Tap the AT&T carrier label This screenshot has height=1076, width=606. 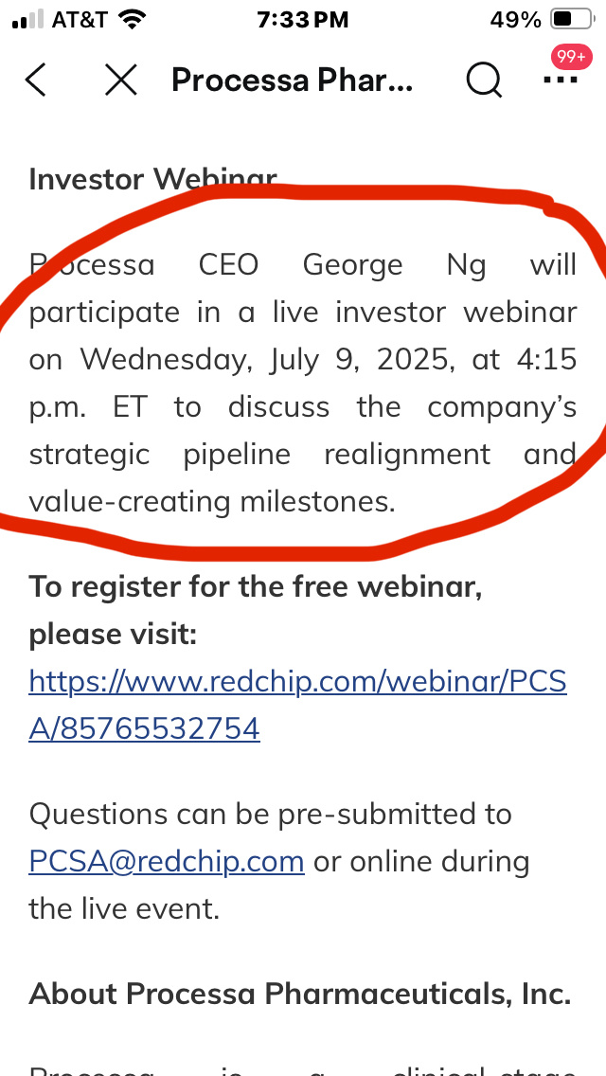(x=80, y=19)
